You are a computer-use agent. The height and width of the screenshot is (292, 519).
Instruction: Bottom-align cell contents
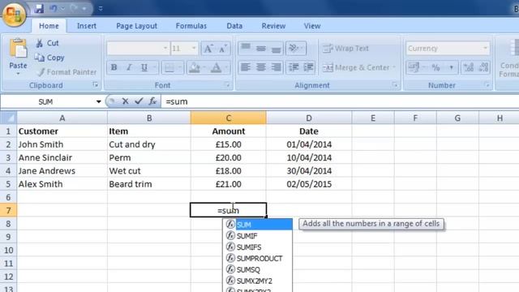[276, 49]
